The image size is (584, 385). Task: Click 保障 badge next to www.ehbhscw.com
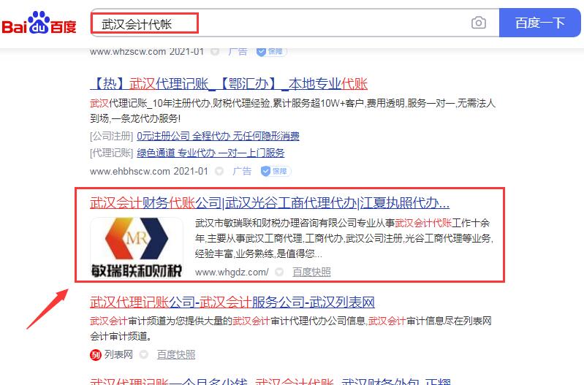(x=276, y=171)
